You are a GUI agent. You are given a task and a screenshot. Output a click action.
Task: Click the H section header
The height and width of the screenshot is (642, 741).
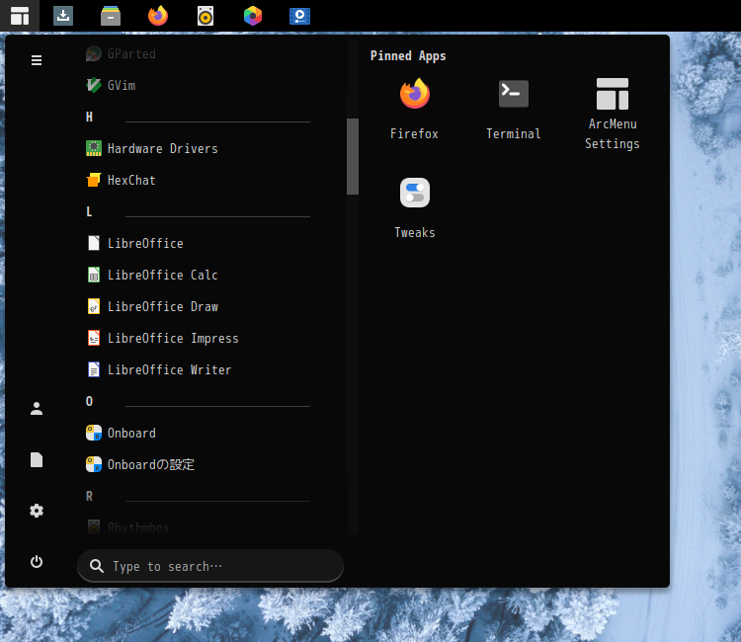89,118
